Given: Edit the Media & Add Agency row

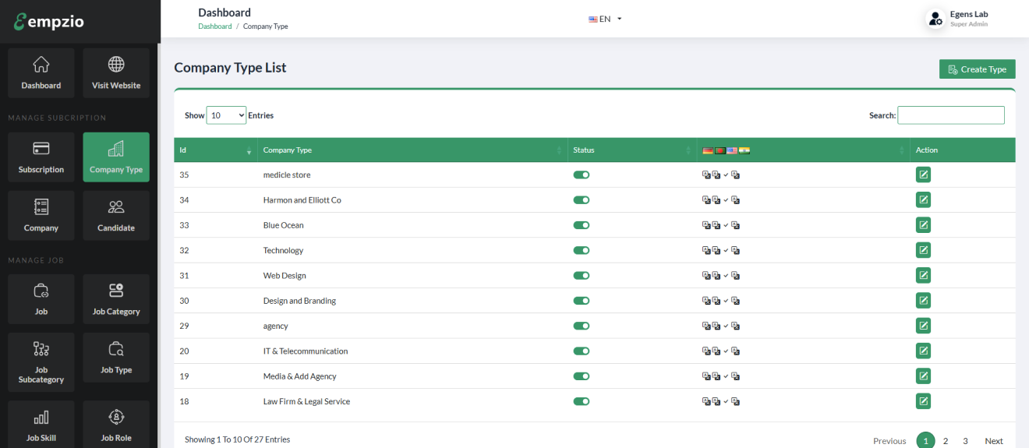Looking at the screenshot, I should pyautogui.click(x=923, y=376).
